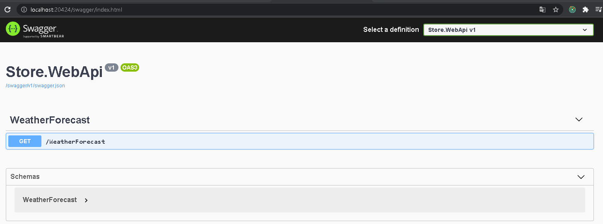Viewport: 603px width, 224px height.
Task: Click the Swagger logo icon
Action: 13,29
